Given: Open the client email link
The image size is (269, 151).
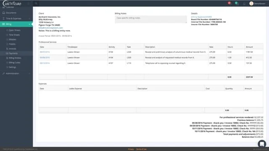Looking at the screenshot, I should [50, 28].
